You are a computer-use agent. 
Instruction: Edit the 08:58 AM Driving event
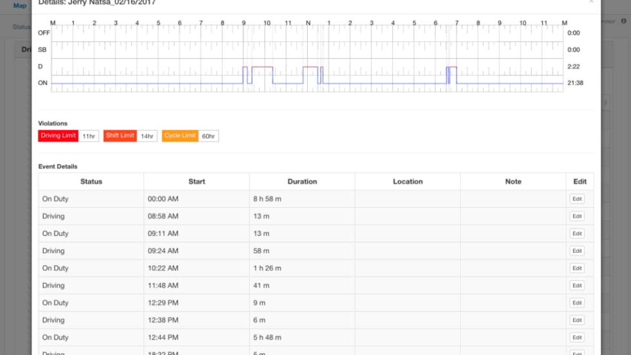tap(577, 216)
